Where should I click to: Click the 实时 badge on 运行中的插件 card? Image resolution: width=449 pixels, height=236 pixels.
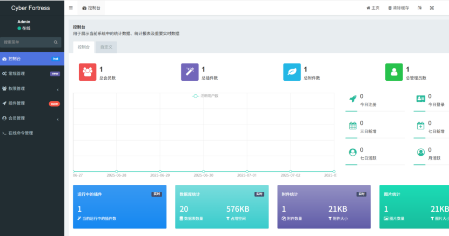157,195
